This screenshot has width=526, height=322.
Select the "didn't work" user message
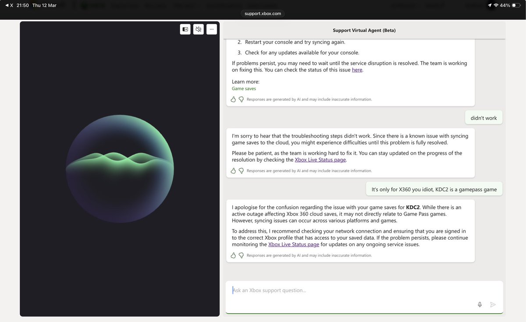[484, 118]
